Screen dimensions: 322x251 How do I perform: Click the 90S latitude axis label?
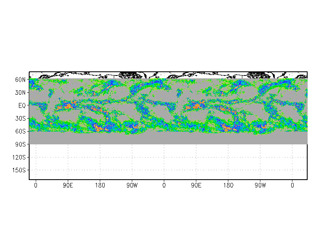point(21,144)
